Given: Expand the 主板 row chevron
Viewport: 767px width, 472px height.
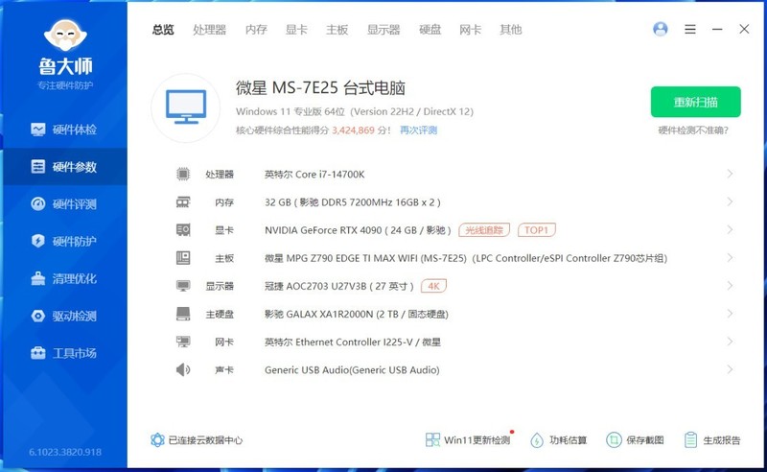Looking at the screenshot, I should (x=730, y=257).
